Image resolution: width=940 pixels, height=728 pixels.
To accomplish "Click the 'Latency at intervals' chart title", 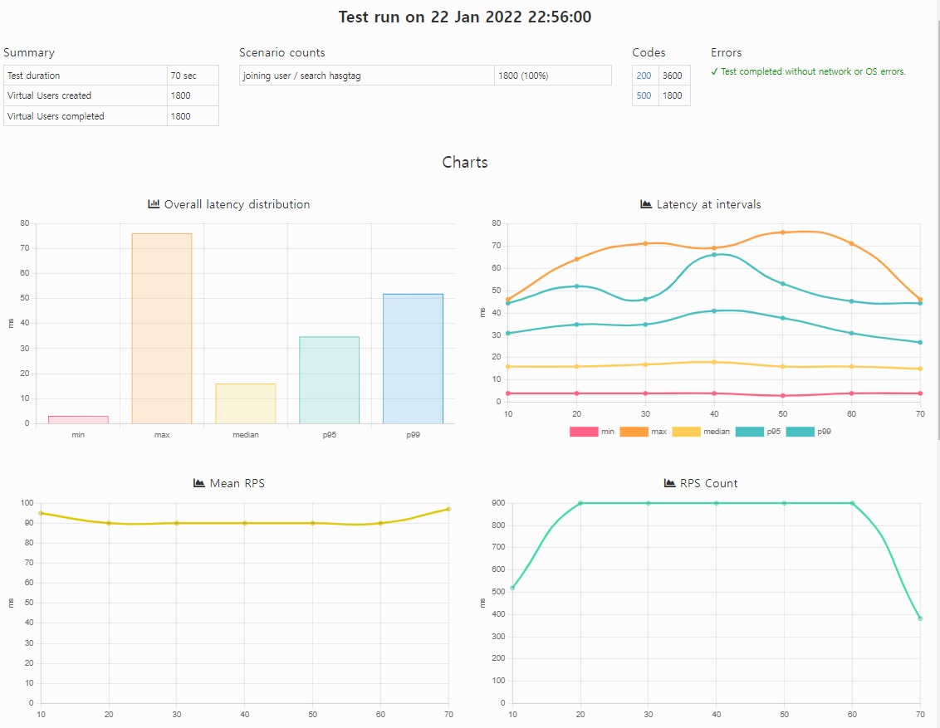I will [x=708, y=204].
